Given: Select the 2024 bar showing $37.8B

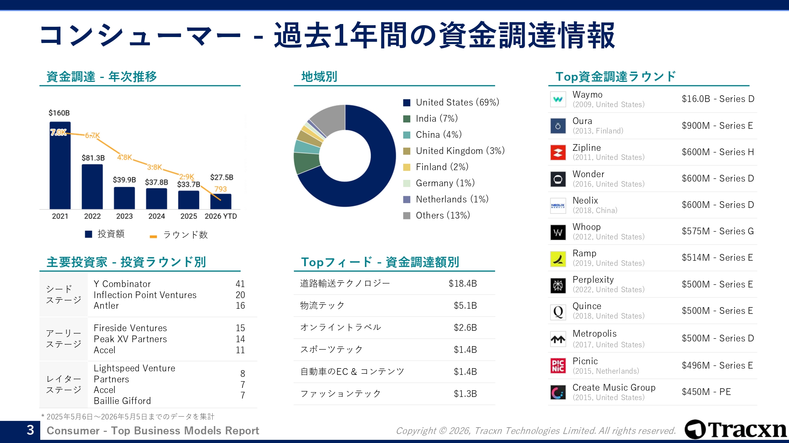Looking at the screenshot, I should click(157, 198).
